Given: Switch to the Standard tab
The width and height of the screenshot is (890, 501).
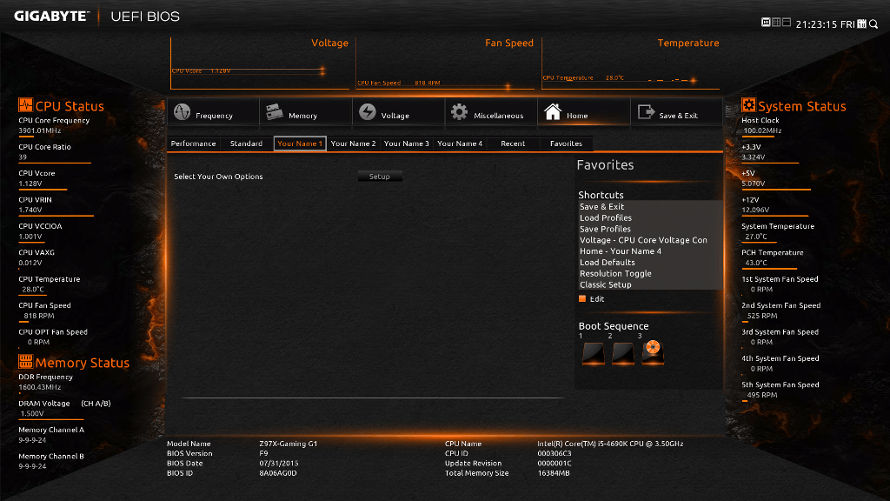Looking at the screenshot, I should [246, 144].
